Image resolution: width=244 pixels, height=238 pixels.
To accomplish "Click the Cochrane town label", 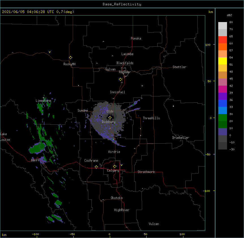I will click(91, 161).
